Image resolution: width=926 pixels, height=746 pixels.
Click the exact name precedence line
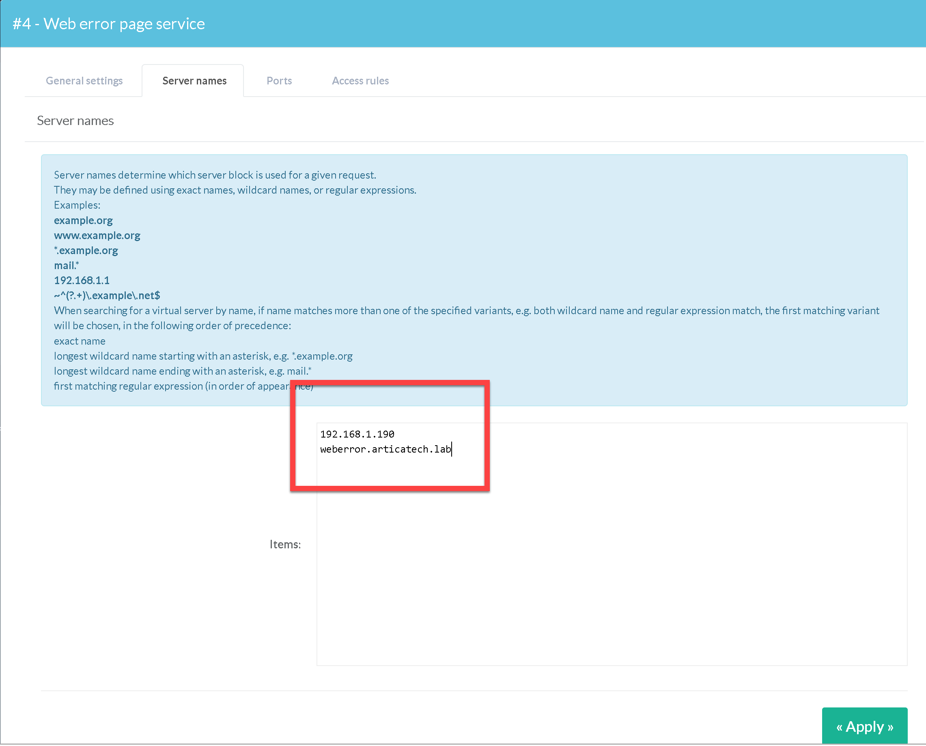click(x=80, y=341)
